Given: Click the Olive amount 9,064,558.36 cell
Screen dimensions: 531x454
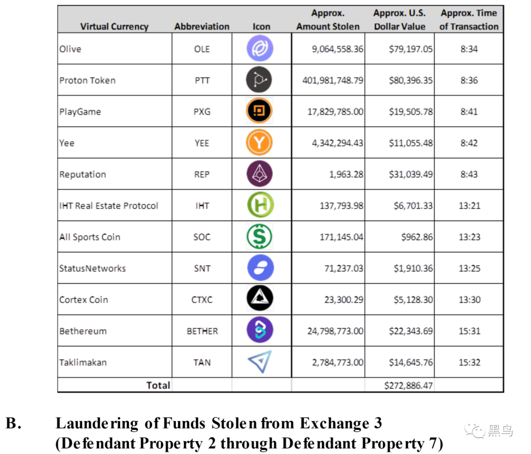Looking at the screenshot, I should [328, 49].
